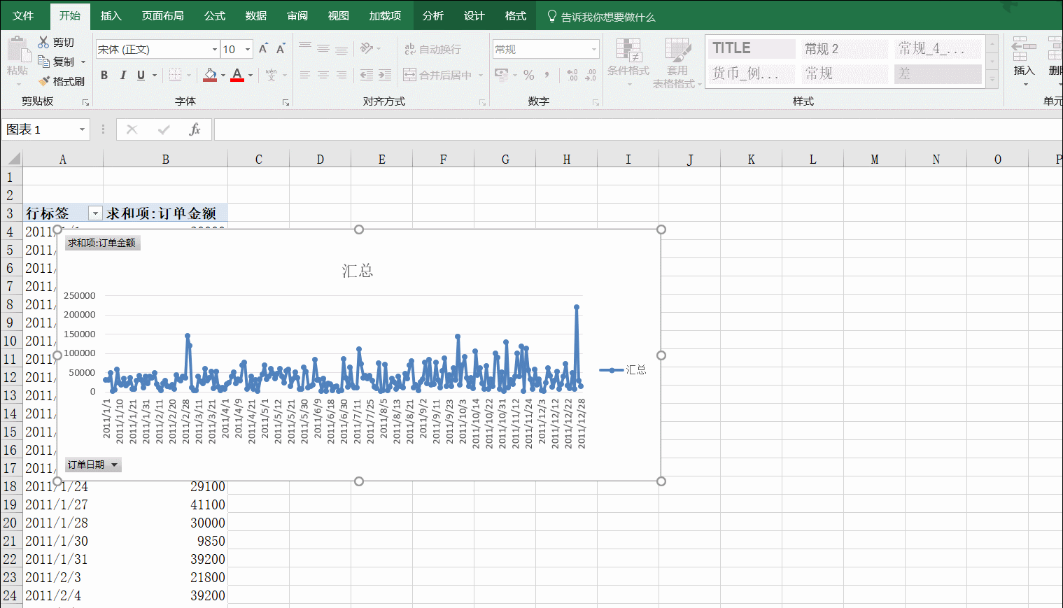This screenshot has height=608, width=1063.
Task: Decrease decimal places
Action: (591, 75)
